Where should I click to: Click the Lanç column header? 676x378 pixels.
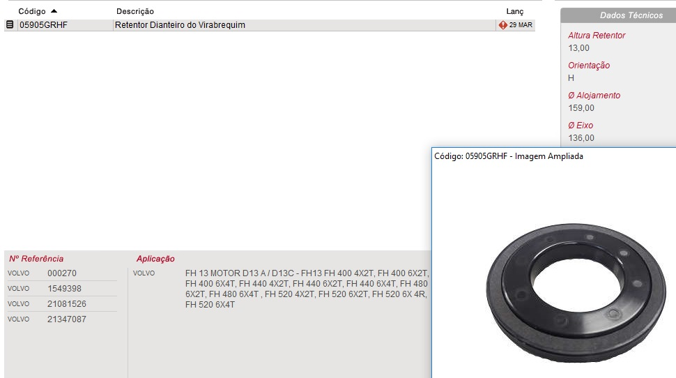[x=515, y=12]
